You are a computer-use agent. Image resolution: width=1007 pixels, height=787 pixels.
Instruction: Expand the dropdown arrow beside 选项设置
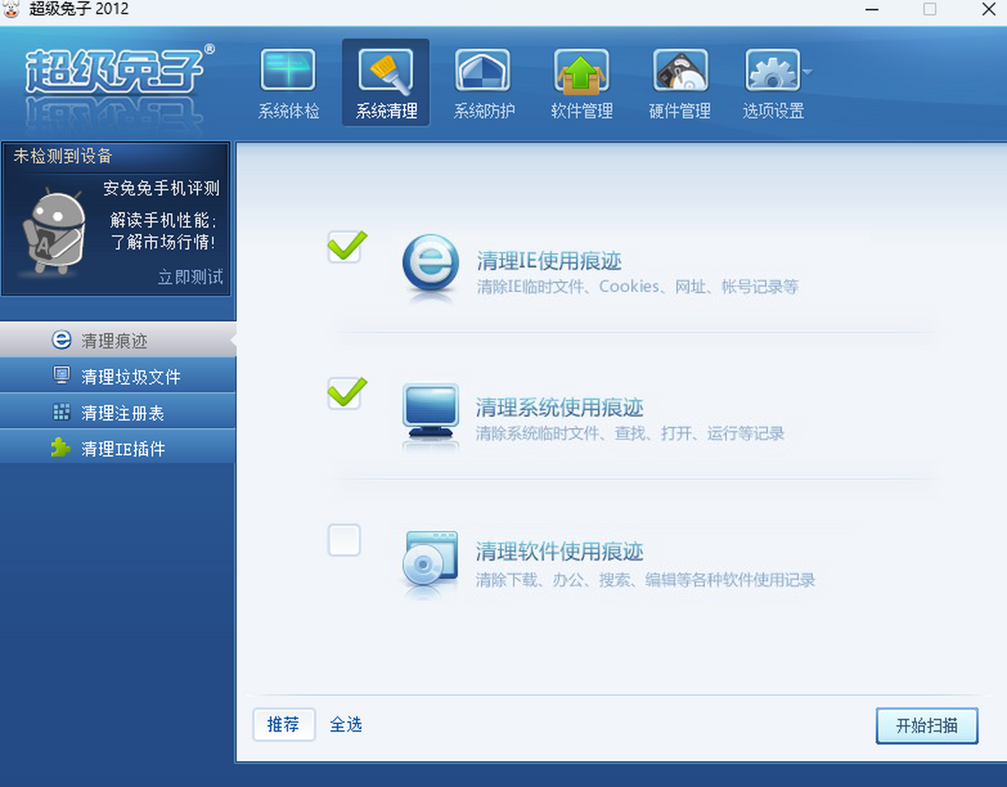click(807, 72)
